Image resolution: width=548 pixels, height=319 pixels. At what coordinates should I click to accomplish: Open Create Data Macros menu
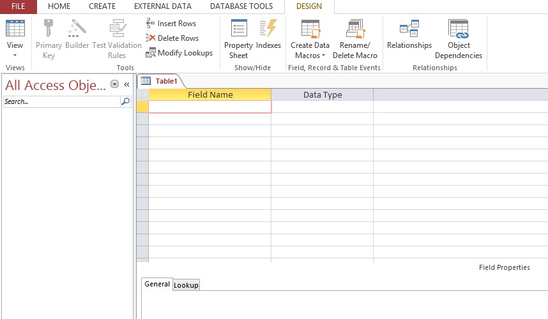pyautogui.click(x=310, y=39)
